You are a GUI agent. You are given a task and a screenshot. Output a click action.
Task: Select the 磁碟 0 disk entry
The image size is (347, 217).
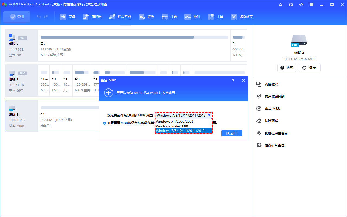pos(14,44)
